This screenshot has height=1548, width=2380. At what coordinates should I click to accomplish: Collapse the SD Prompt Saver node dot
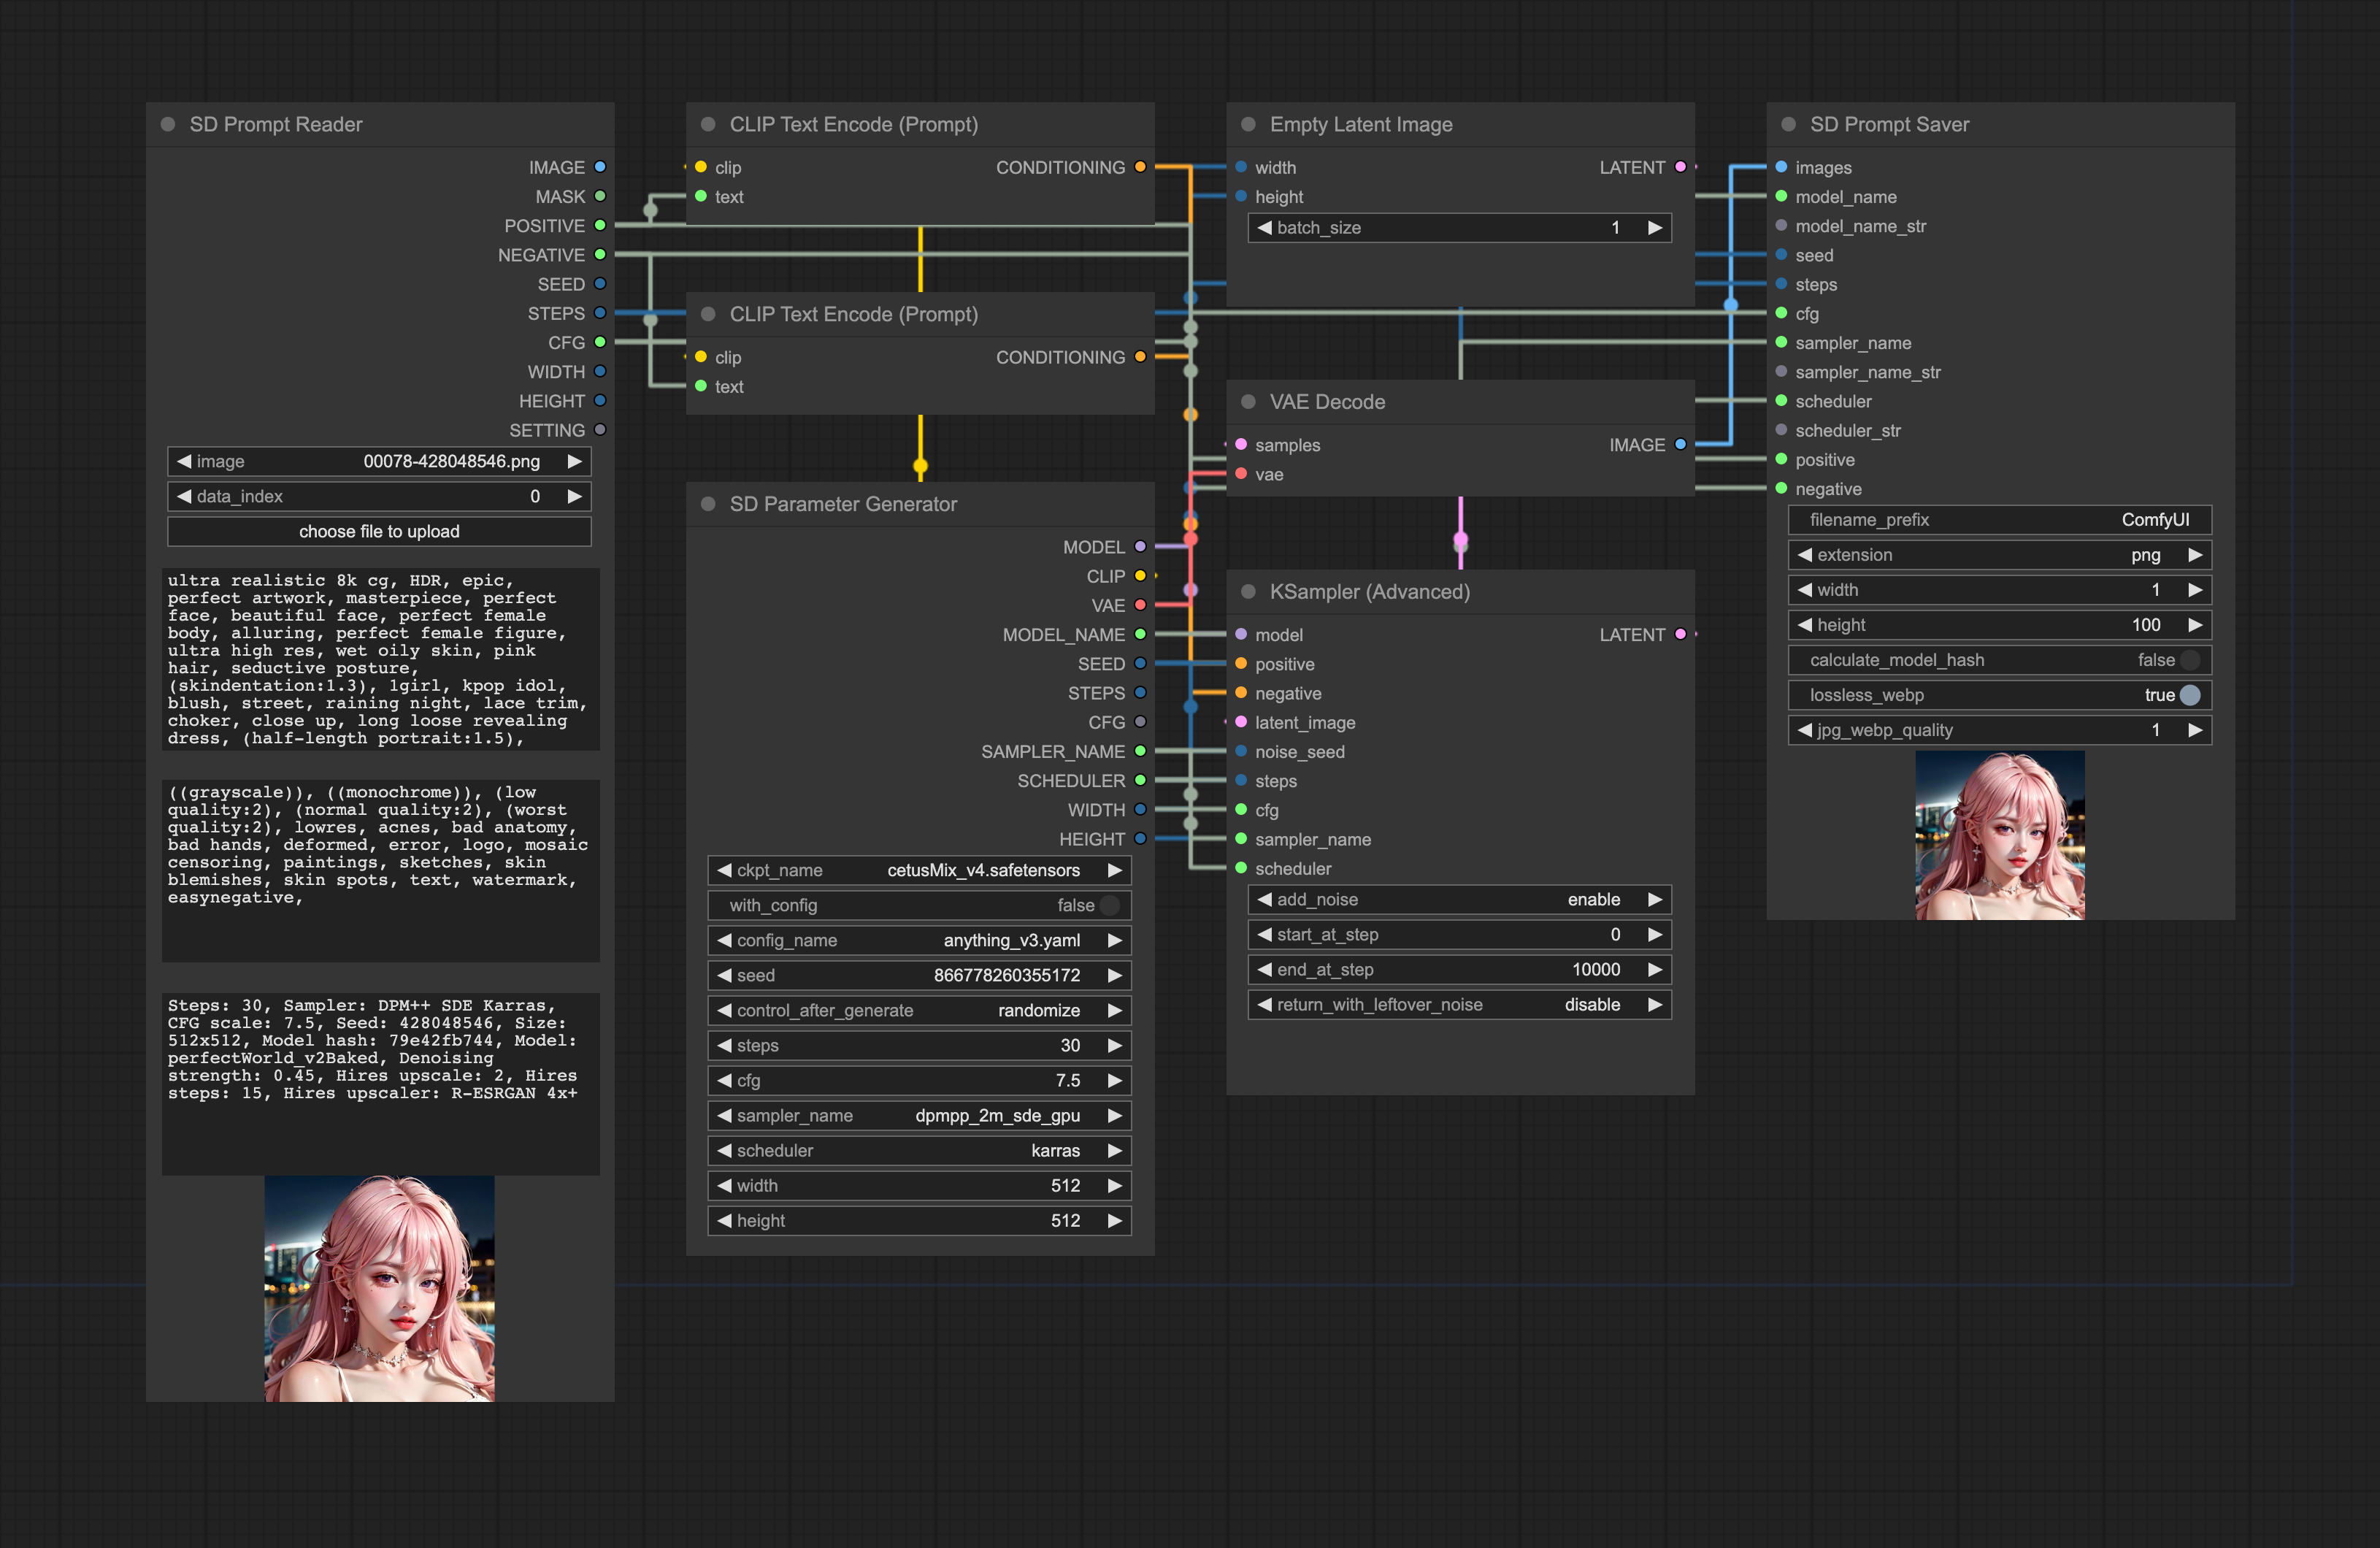pos(1788,124)
